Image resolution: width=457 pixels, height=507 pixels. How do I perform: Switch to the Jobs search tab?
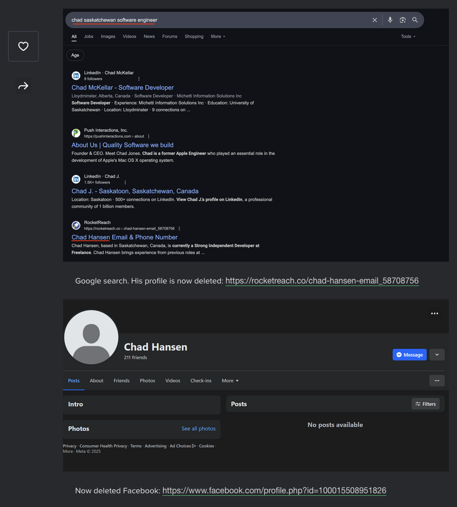(x=88, y=37)
